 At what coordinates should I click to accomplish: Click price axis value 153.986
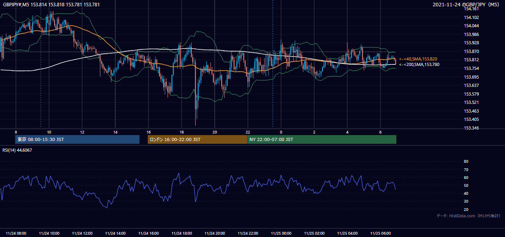[x=471, y=34]
